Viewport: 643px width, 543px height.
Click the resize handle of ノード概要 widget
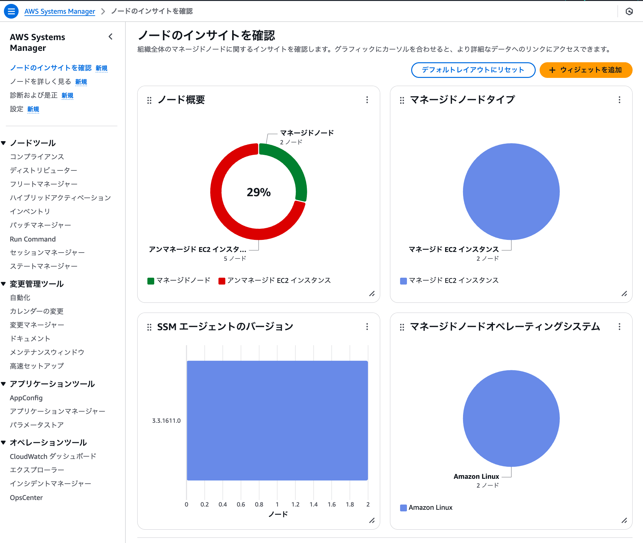tap(372, 294)
